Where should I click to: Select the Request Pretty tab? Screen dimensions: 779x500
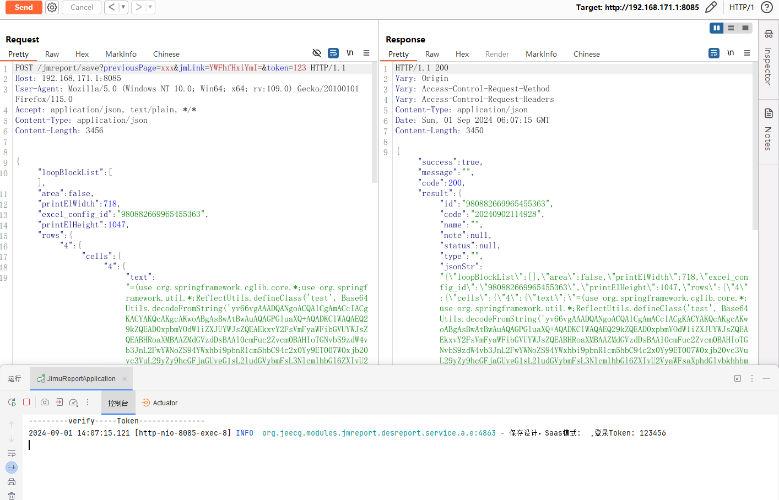18,54
